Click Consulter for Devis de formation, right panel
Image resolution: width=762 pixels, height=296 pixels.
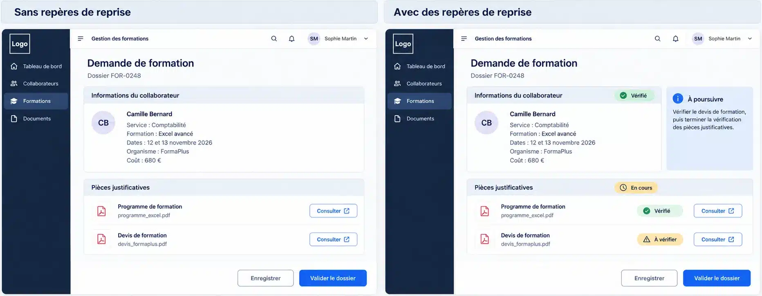tap(718, 239)
